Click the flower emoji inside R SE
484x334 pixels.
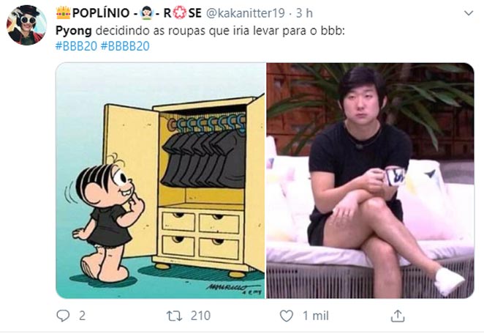[x=179, y=13]
